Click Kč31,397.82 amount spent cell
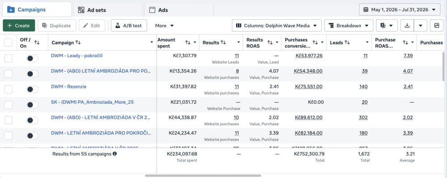The height and width of the screenshot is (178, 447). 183,86
